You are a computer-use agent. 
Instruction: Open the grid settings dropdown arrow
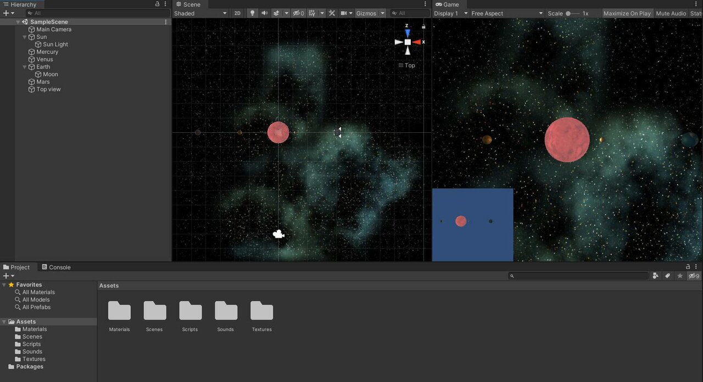coord(322,13)
